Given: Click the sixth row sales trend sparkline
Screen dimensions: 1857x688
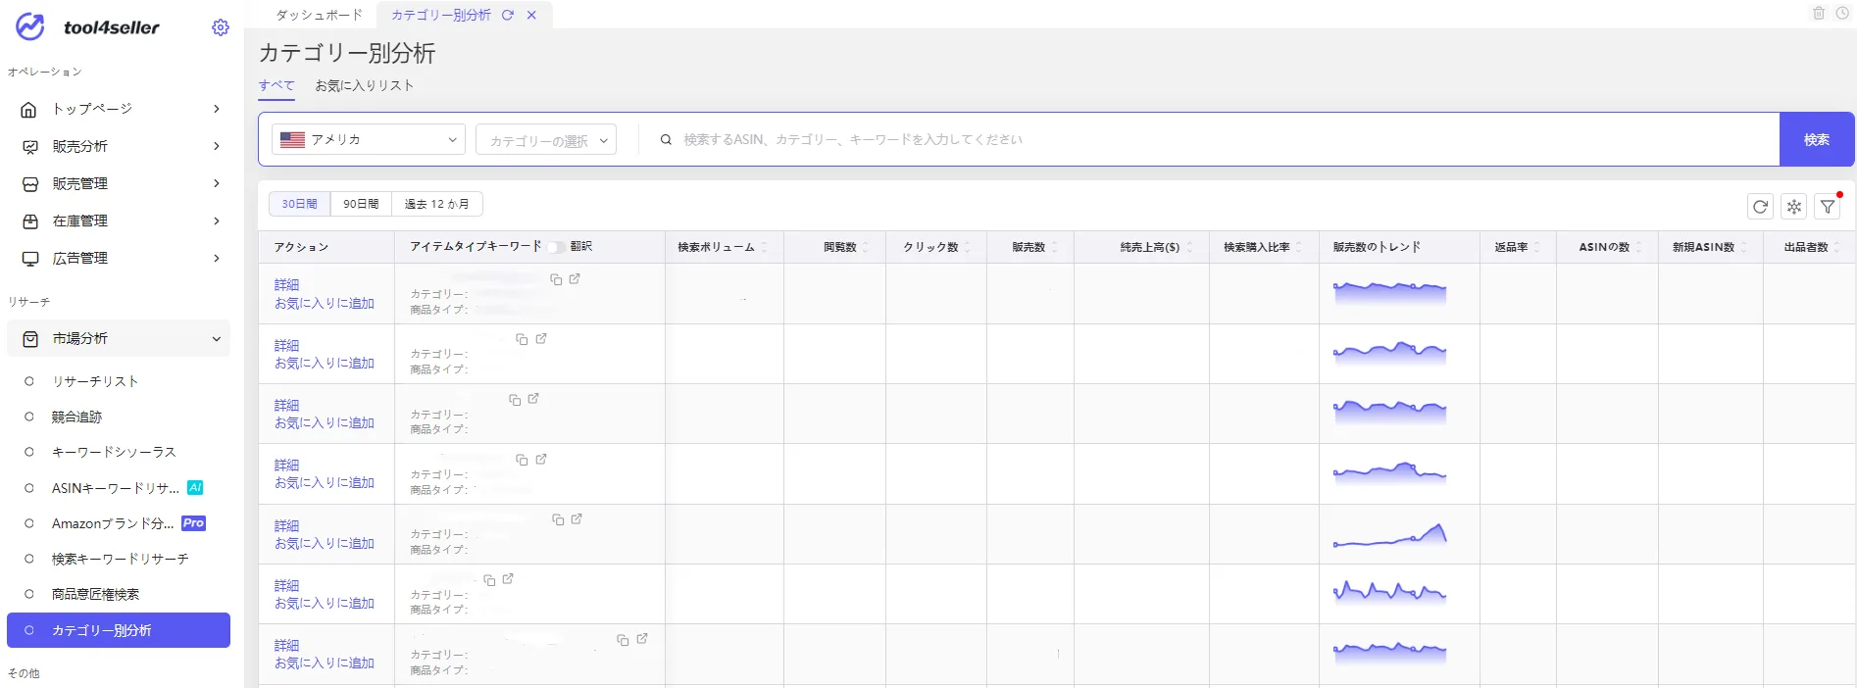Looking at the screenshot, I should pos(1389,591).
